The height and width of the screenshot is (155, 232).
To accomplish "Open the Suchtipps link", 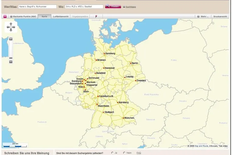I will [129, 7].
